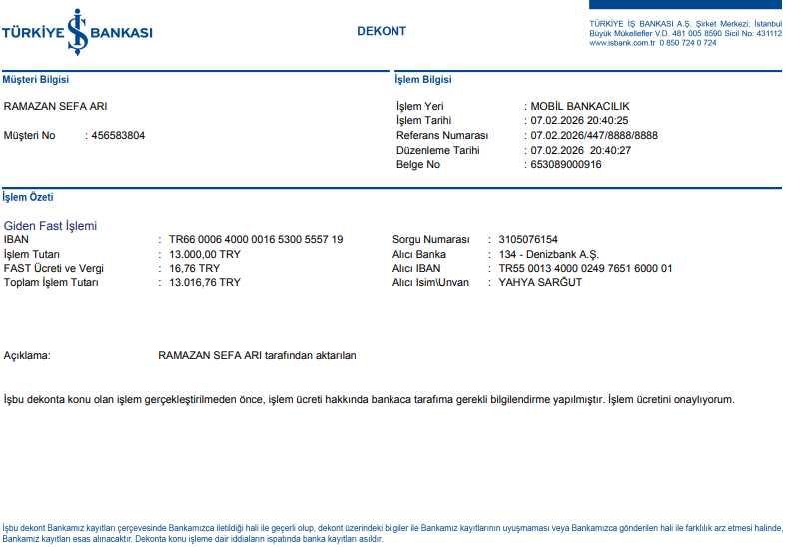Select 'Alıcı Banka' label

pyautogui.click(x=419, y=254)
